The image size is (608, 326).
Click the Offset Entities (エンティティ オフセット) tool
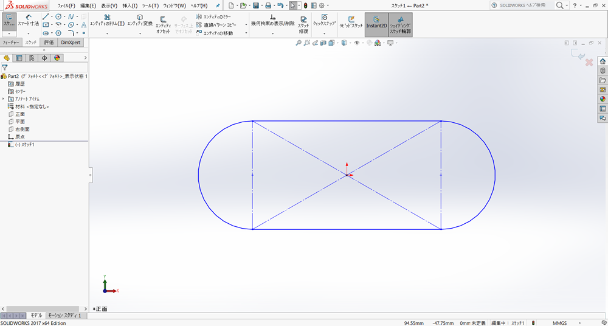point(163,25)
